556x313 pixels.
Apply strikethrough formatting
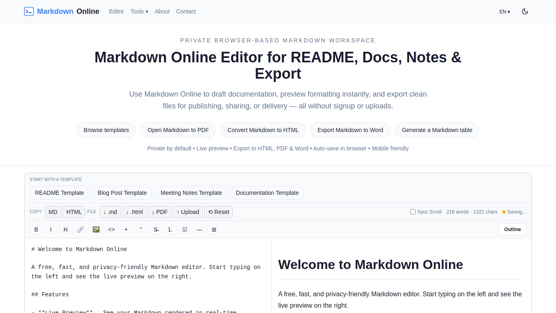156,229
